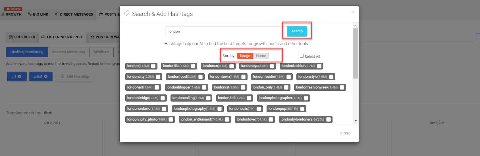Check the londonlife(7.5M) hashtag box
This screenshot has height=156, width=480.
point(193,66)
